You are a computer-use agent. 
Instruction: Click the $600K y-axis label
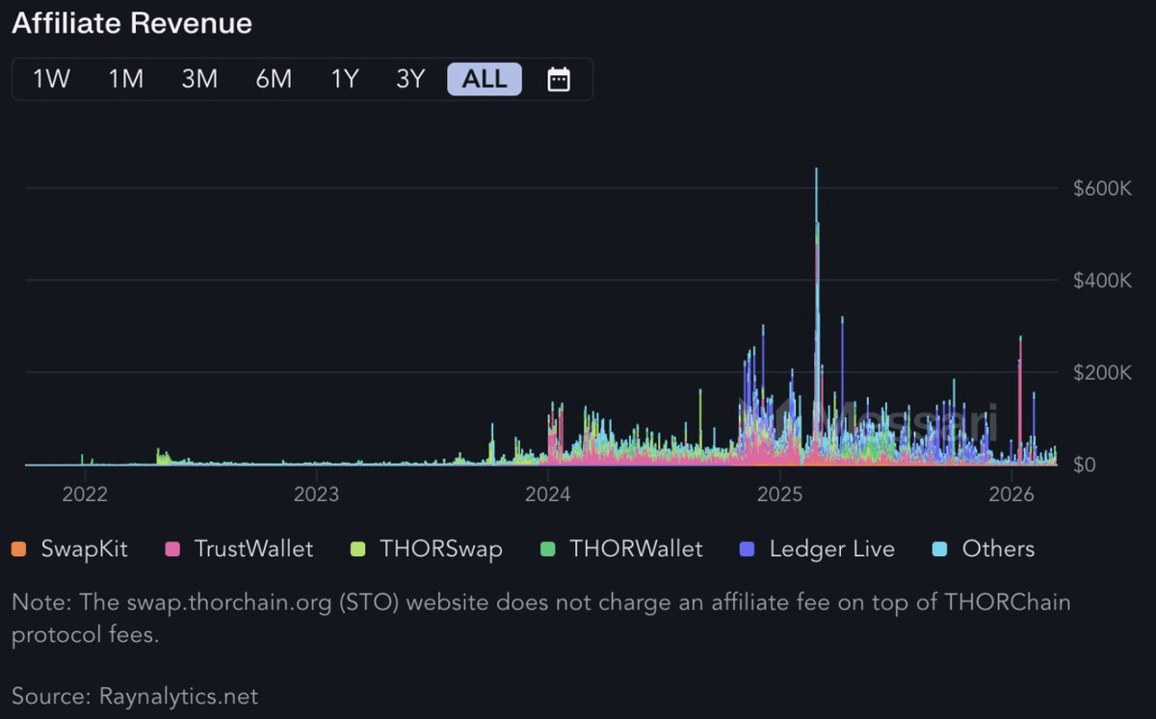1102,188
